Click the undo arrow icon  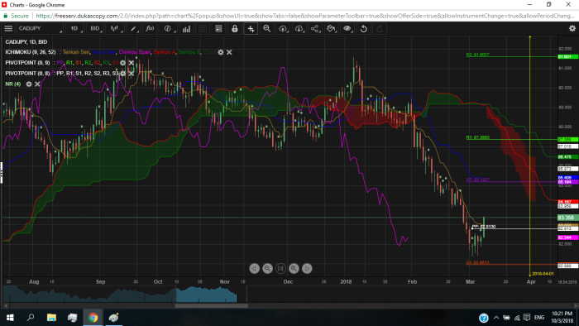[364, 28]
